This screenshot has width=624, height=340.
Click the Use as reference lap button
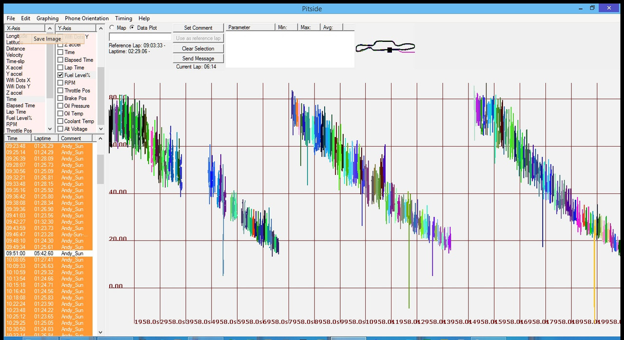pyautogui.click(x=198, y=38)
